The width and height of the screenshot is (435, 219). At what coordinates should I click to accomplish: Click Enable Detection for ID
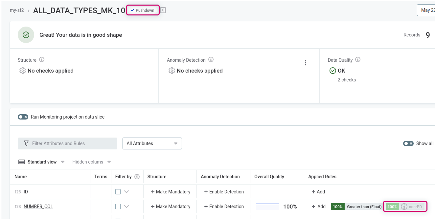pos(224,192)
